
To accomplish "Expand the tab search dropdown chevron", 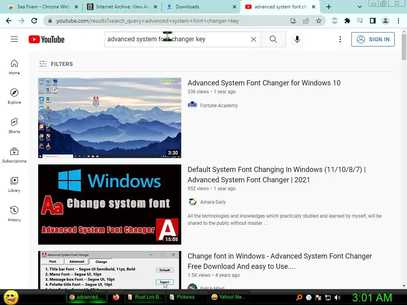I will [x=359, y=7].
